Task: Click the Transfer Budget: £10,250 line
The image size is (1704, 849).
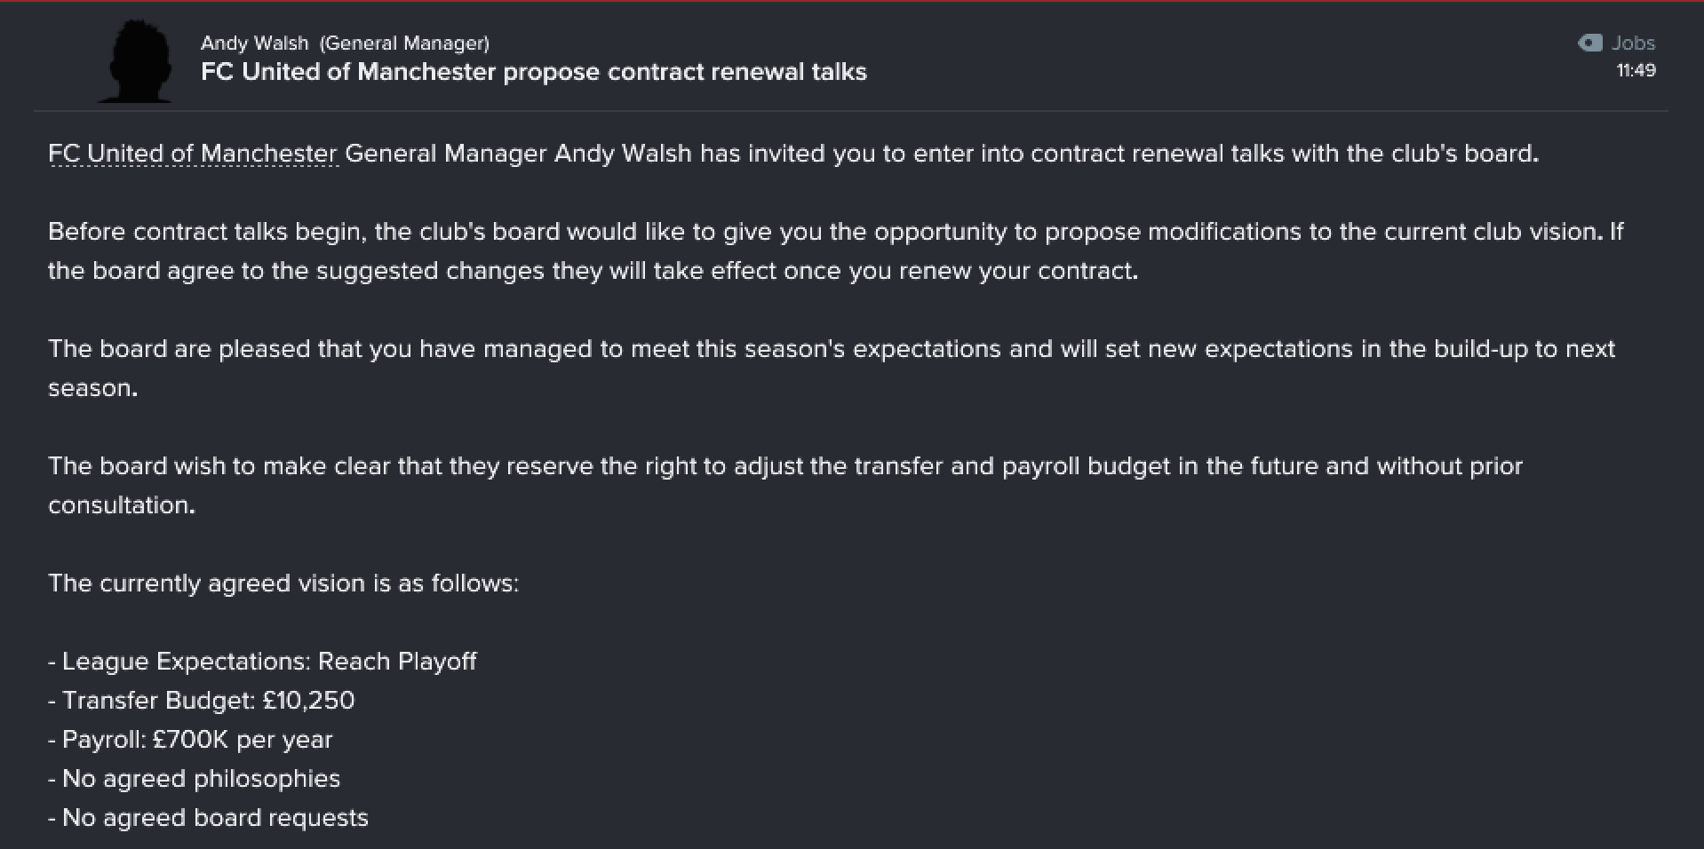Action: pos(202,701)
